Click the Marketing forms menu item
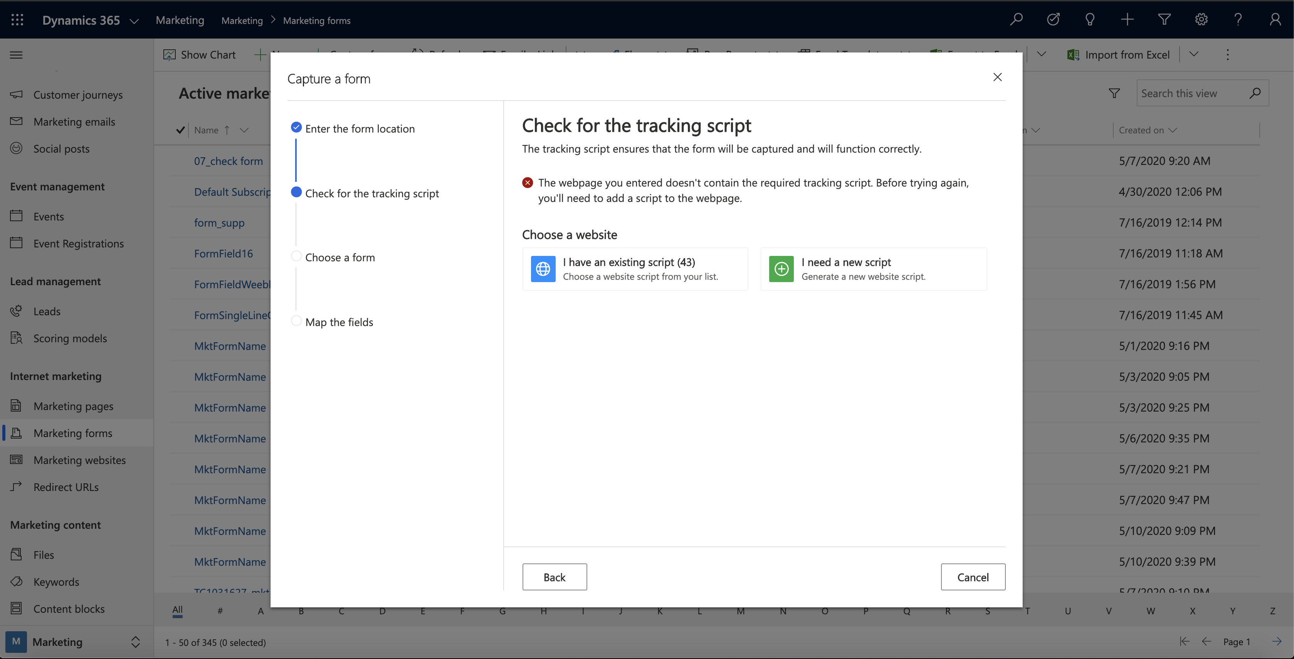The height and width of the screenshot is (659, 1294). pyautogui.click(x=72, y=433)
